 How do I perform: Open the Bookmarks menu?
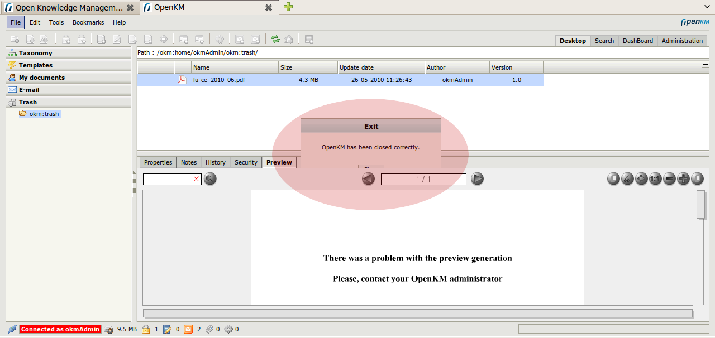pos(88,22)
